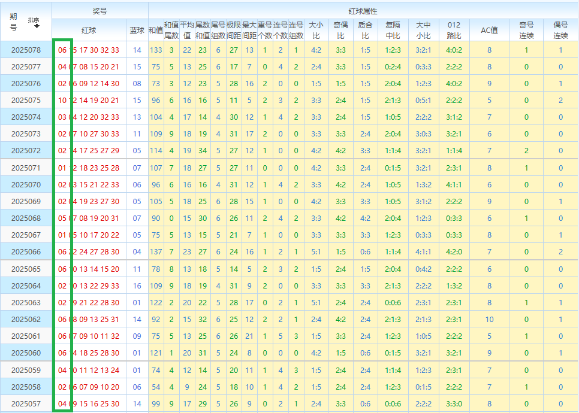Click the 连号个数 column header
Viewport: 579px width, 413px height.
281,31
